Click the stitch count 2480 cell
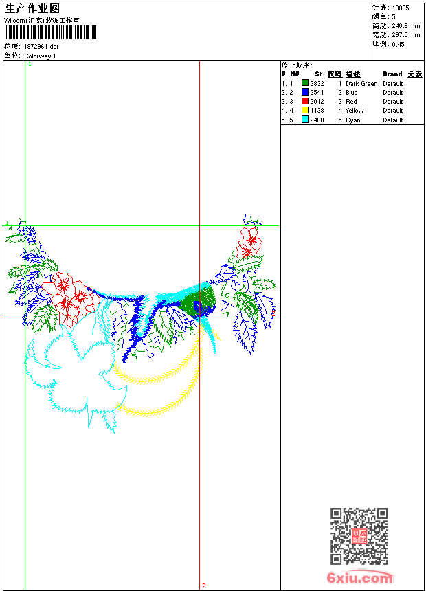The height and width of the screenshot is (591, 426). tap(317, 120)
